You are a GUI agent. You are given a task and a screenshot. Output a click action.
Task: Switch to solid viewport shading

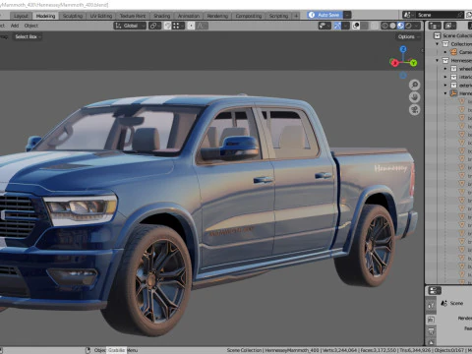click(392, 26)
